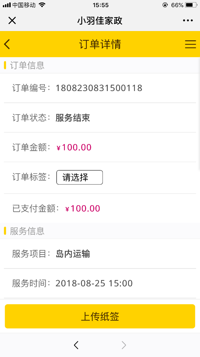Open the 订单标签 请选择 dropdown
The height and width of the screenshot is (357, 200).
click(79, 177)
